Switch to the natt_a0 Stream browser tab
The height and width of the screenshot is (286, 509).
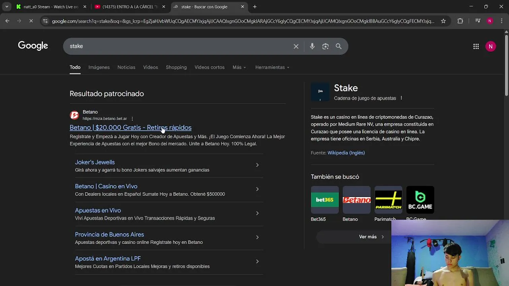pos(51,7)
